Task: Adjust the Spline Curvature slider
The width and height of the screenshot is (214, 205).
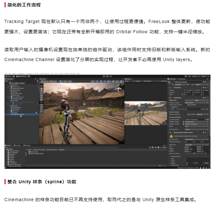Action: pos(194,154)
